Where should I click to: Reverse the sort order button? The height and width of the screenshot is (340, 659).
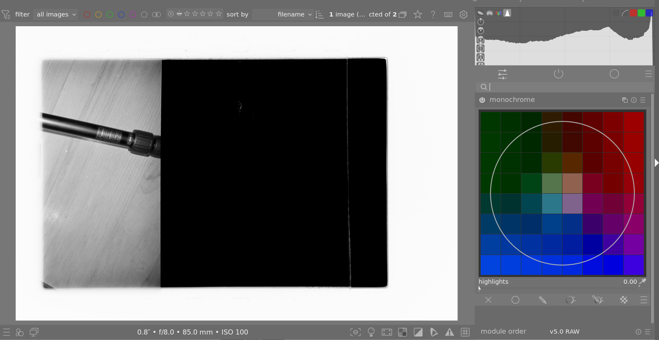(x=320, y=14)
